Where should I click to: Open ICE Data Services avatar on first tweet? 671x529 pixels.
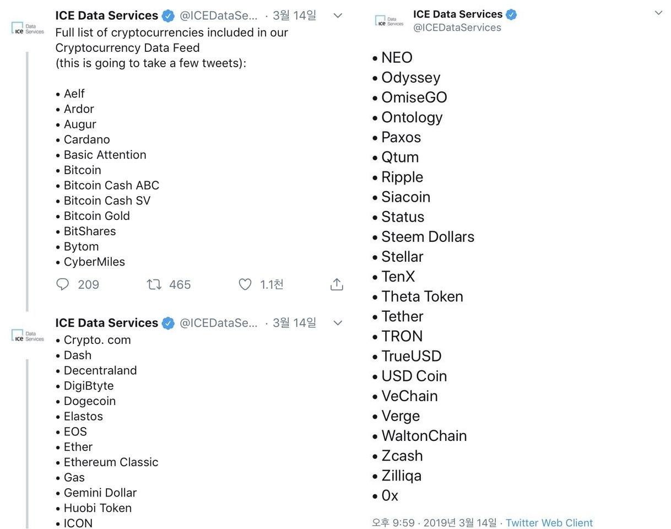coord(28,28)
